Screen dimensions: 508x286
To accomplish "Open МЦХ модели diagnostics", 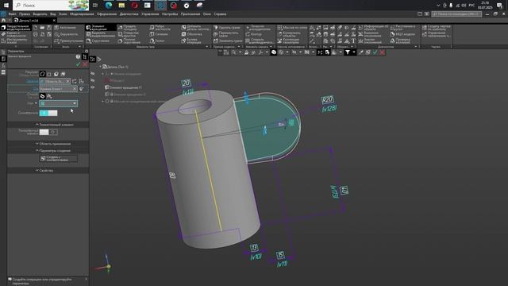I will [402, 34].
